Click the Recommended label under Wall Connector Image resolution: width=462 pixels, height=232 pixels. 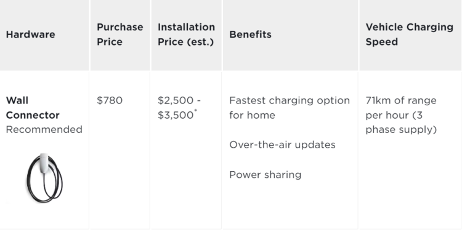coord(44,130)
